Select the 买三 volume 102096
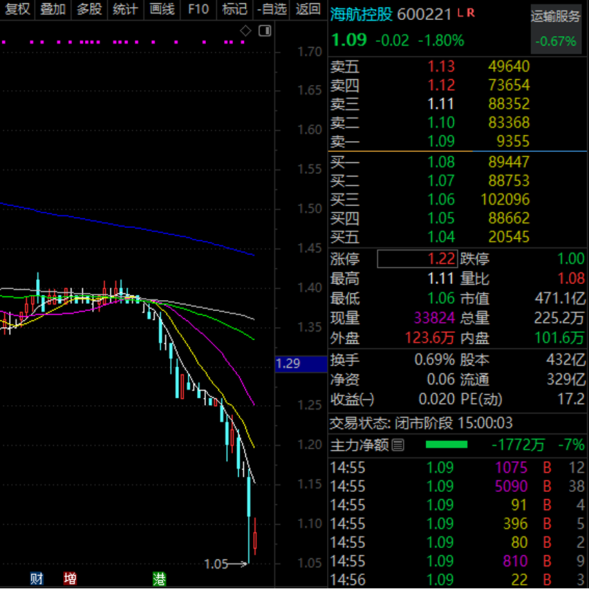589x589 pixels. click(505, 199)
